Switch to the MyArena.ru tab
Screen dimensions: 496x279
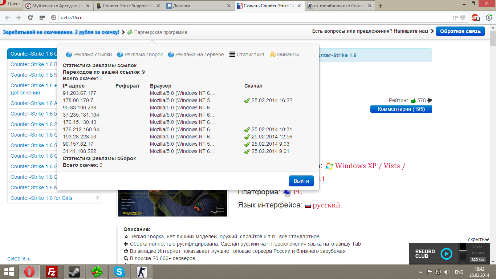pyautogui.click(x=58, y=6)
